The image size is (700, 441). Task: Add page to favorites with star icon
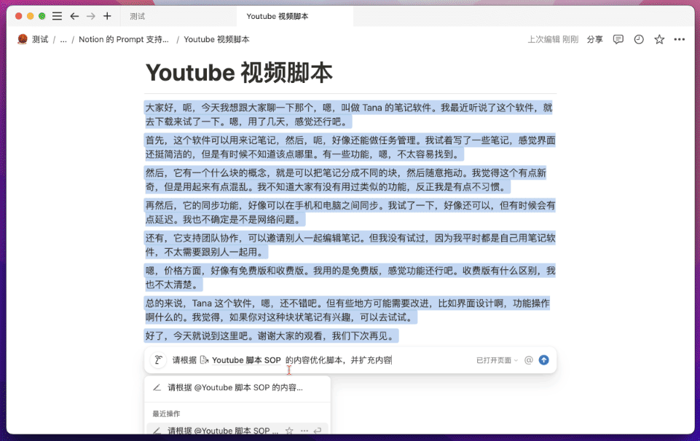[x=659, y=39]
